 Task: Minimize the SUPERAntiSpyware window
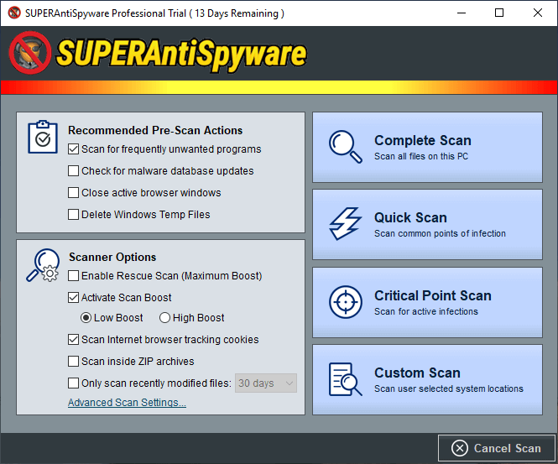click(462, 13)
